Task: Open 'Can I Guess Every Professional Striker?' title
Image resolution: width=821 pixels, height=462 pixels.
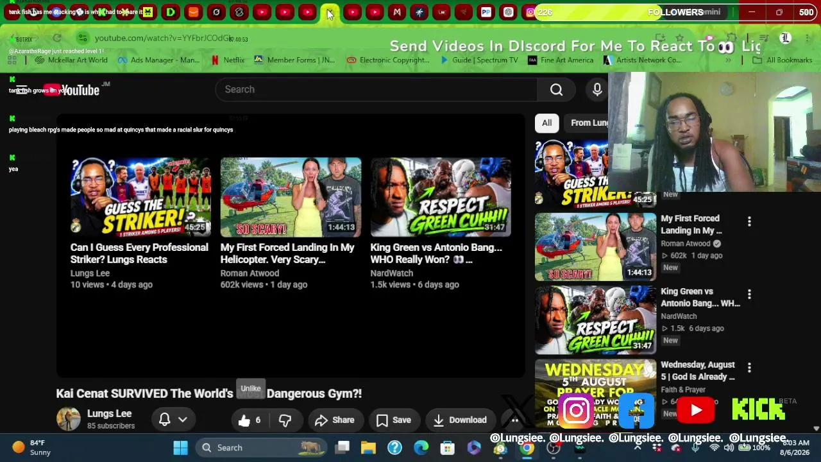Action: pos(139,253)
